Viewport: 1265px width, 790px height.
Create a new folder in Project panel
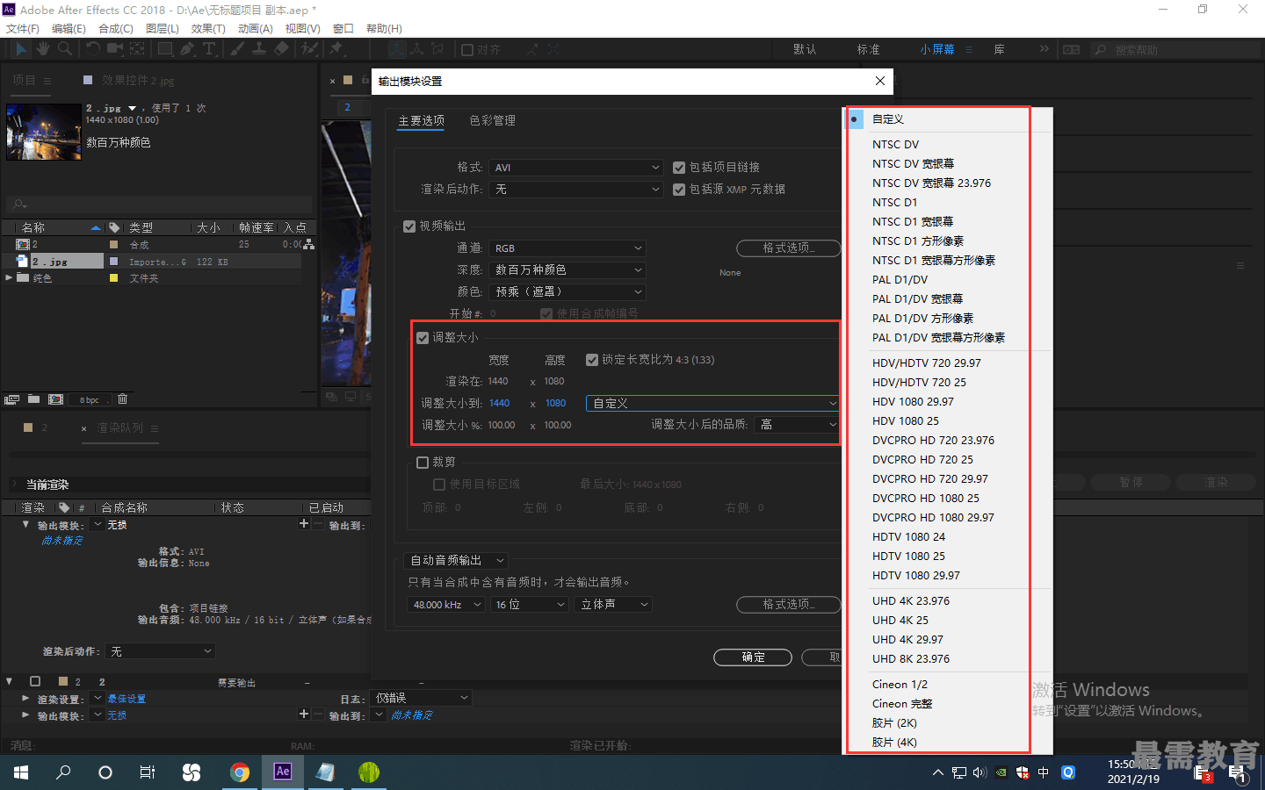pos(33,399)
